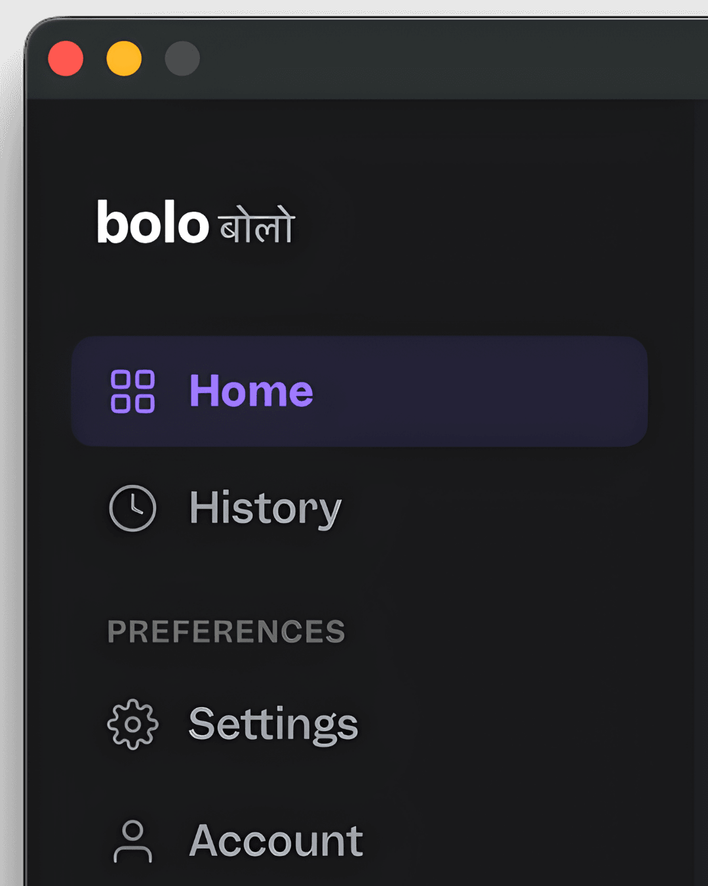
Task: Go to the Account page
Action: tap(277, 841)
